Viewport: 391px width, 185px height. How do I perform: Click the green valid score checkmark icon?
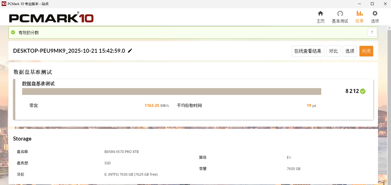coord(13,33)
